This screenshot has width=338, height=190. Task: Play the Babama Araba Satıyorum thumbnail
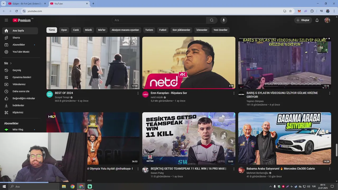pyautogui.click(x=285, y=139)
